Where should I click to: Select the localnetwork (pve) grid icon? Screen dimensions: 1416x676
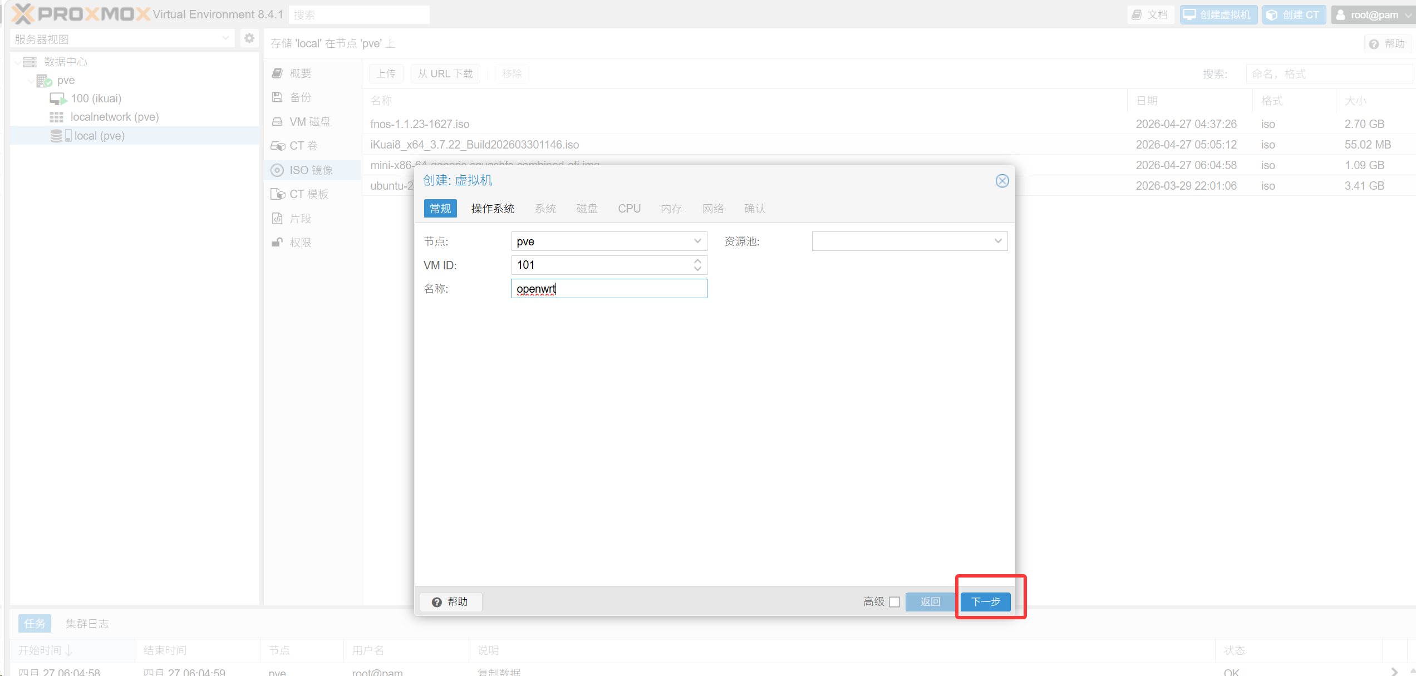pyautogui.click(x=56, y=117)
